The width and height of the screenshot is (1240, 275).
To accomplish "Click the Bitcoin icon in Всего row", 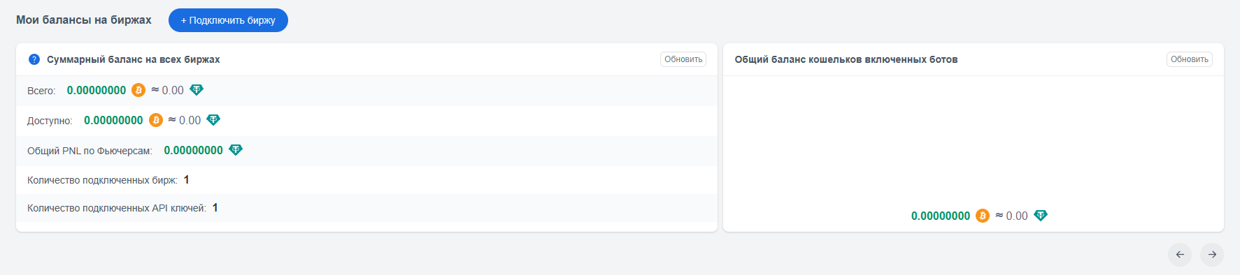I will pos(138,90).
